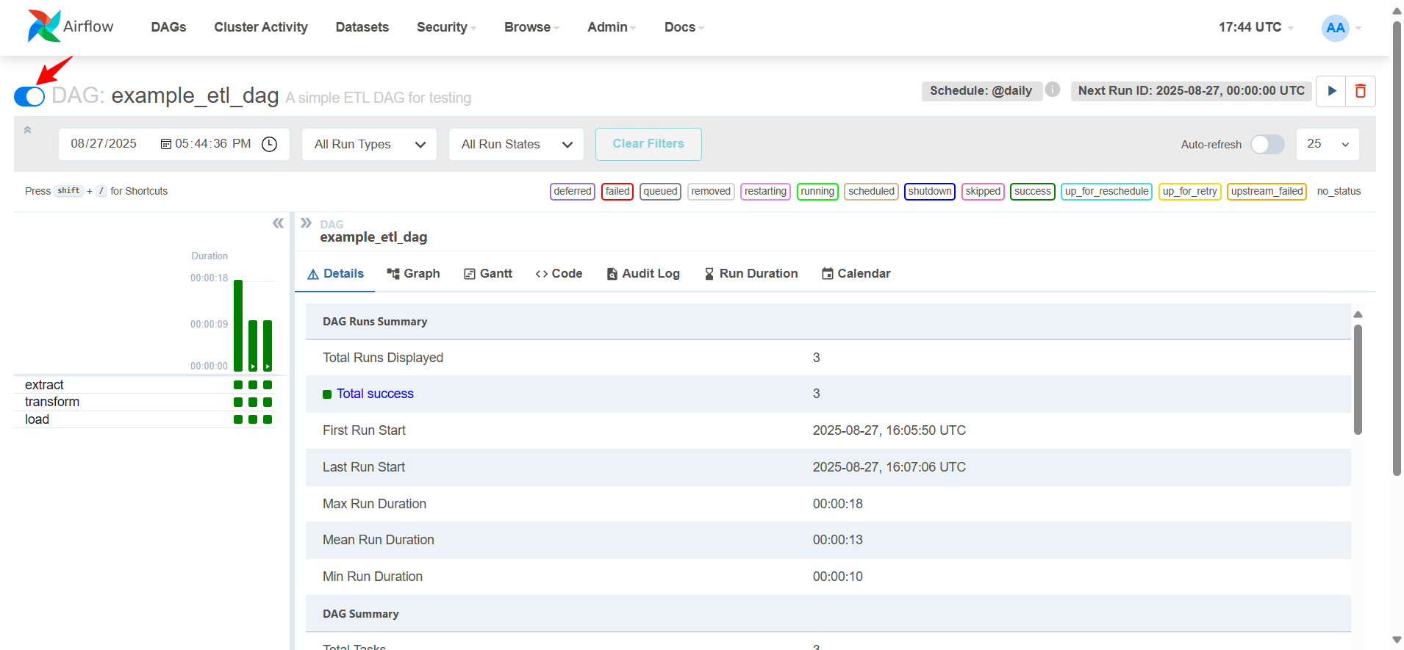
Task: Click the Next Run ID badge
Action: coord(1191,90)
